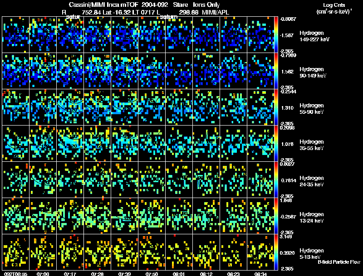Select the 13-24 keV panel at 07:28
The image size is (363, 276).
coord(97,216)
